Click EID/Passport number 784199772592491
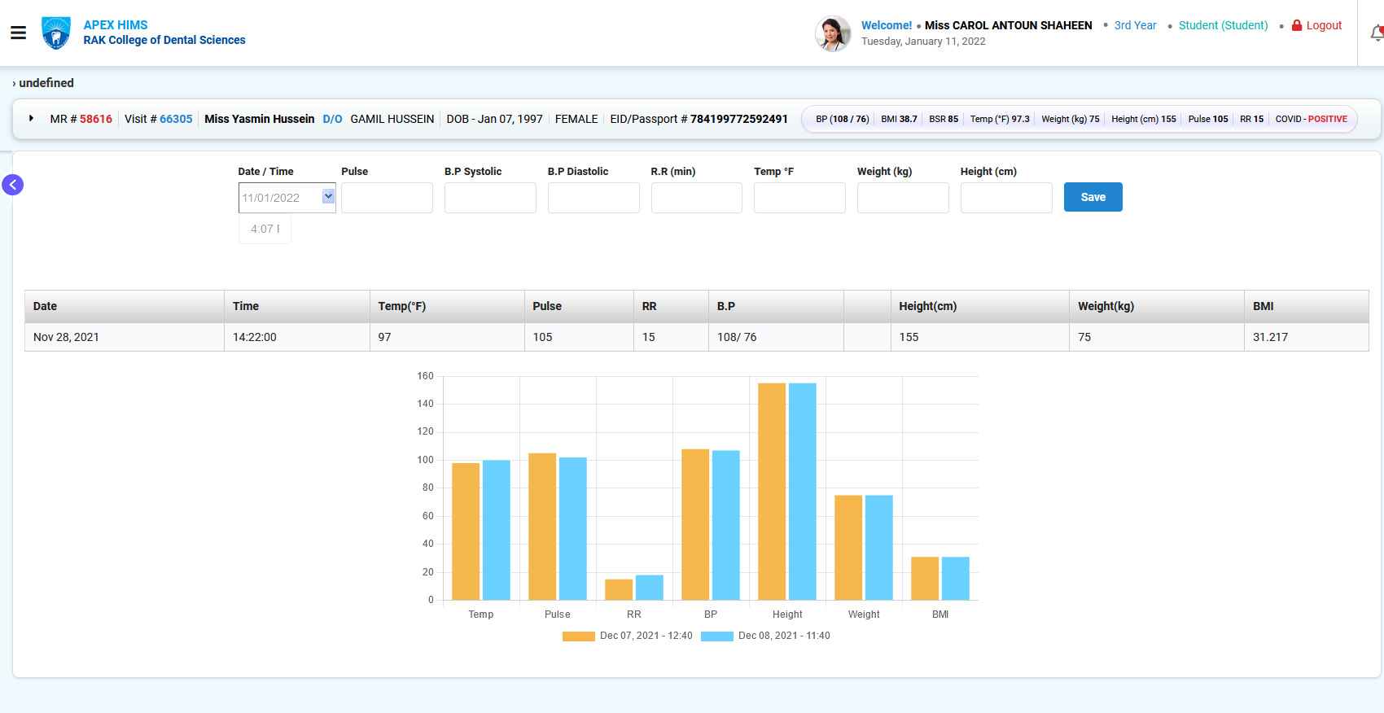This screenshot has width=1384, height=713. pos(739,119)
